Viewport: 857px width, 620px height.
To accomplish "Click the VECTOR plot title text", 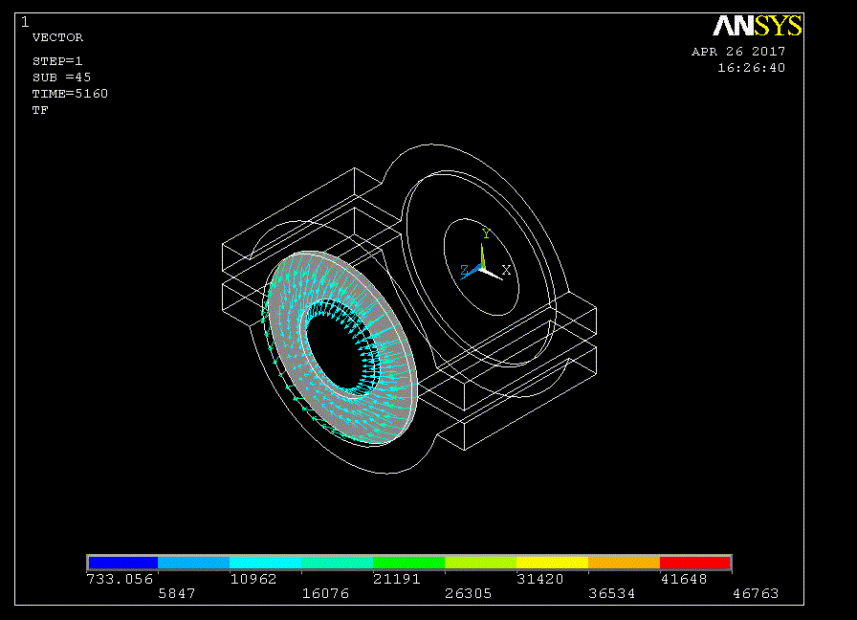I will click(x=58, y=37).
